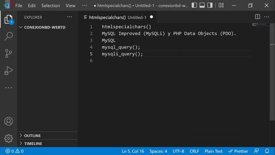
Task: Toggle the secondary side bar layout icon
Action: [x=210, y=5]
